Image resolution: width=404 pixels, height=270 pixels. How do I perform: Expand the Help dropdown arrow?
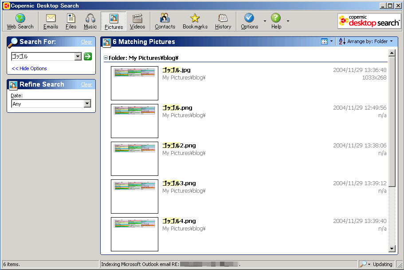288,21
